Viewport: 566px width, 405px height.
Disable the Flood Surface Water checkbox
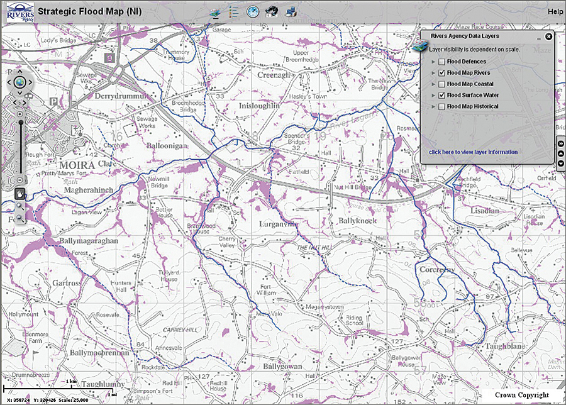(441, 96)
